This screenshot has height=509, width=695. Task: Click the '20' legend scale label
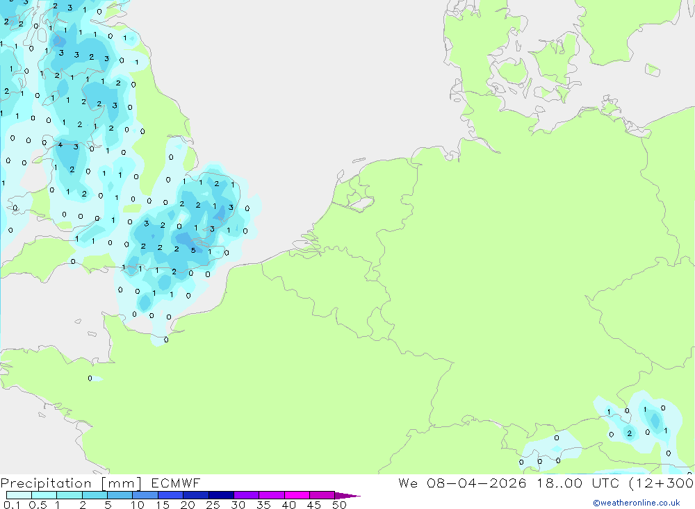(188, 505)
